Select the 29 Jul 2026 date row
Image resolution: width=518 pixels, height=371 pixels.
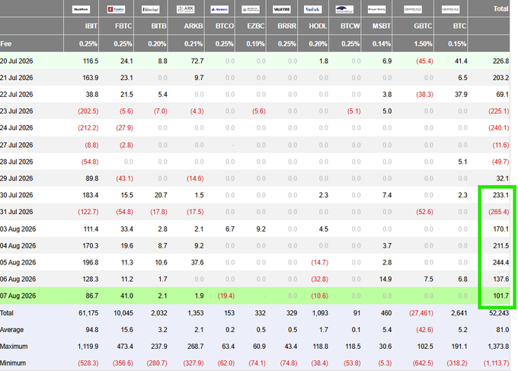pyautogui.click(x=254, y=178)
